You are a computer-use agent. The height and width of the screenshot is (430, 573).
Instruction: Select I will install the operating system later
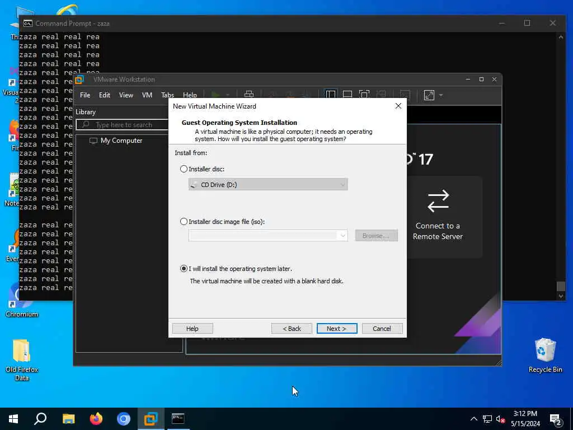(x=184, y=269)
